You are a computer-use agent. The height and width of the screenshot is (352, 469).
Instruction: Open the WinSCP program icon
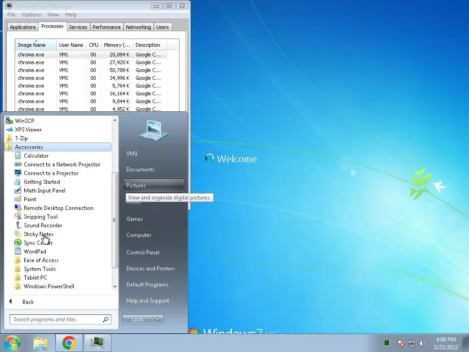(x=9, y=121)
